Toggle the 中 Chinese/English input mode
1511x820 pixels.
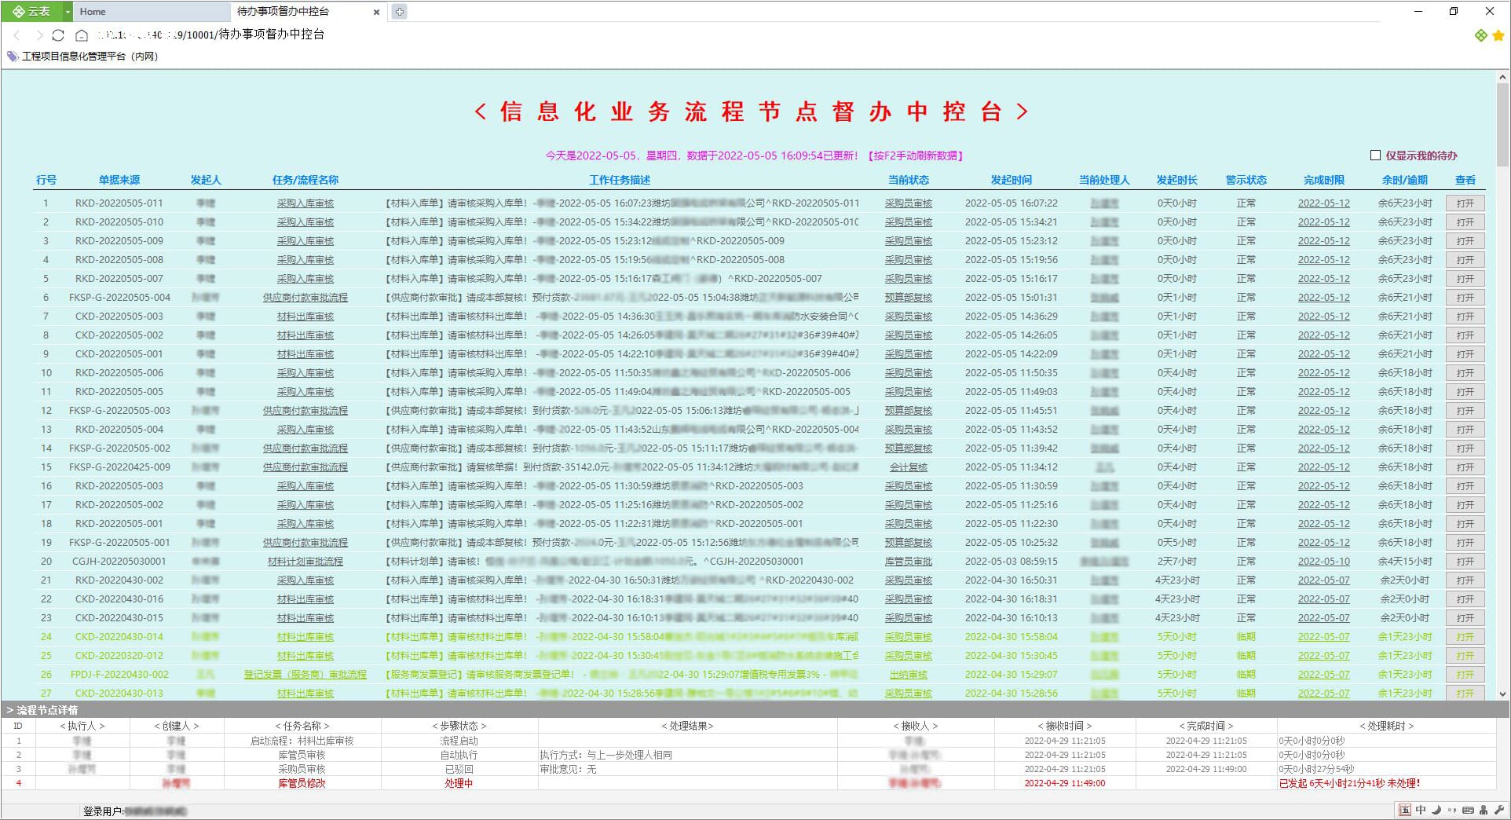click(1421, 810)
